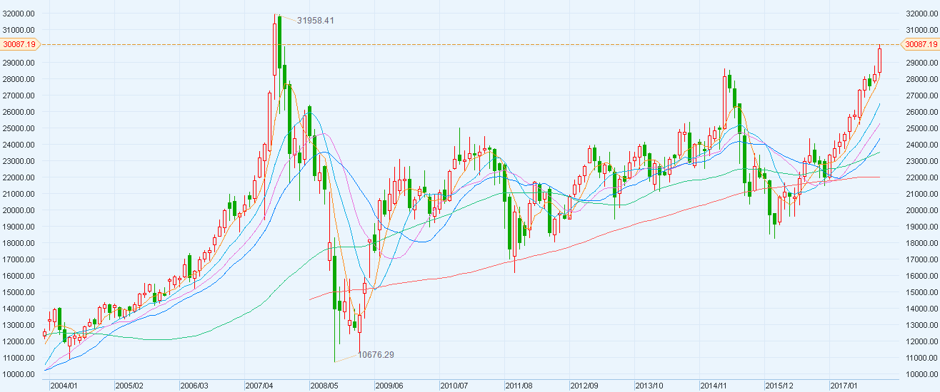Click the 31958.41 peak price label
The image size is (940, 392).
click(315, 21)
